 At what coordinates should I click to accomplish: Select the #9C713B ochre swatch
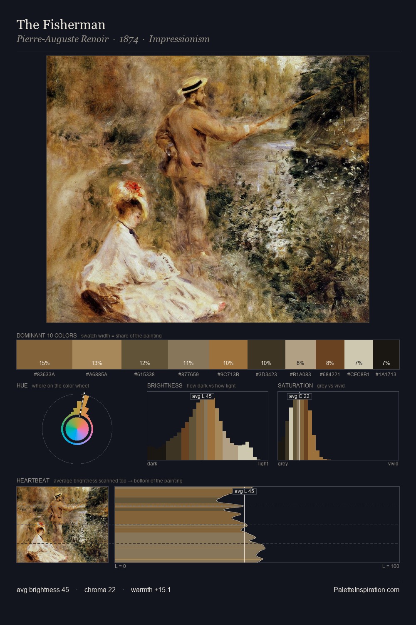point(228,355)
